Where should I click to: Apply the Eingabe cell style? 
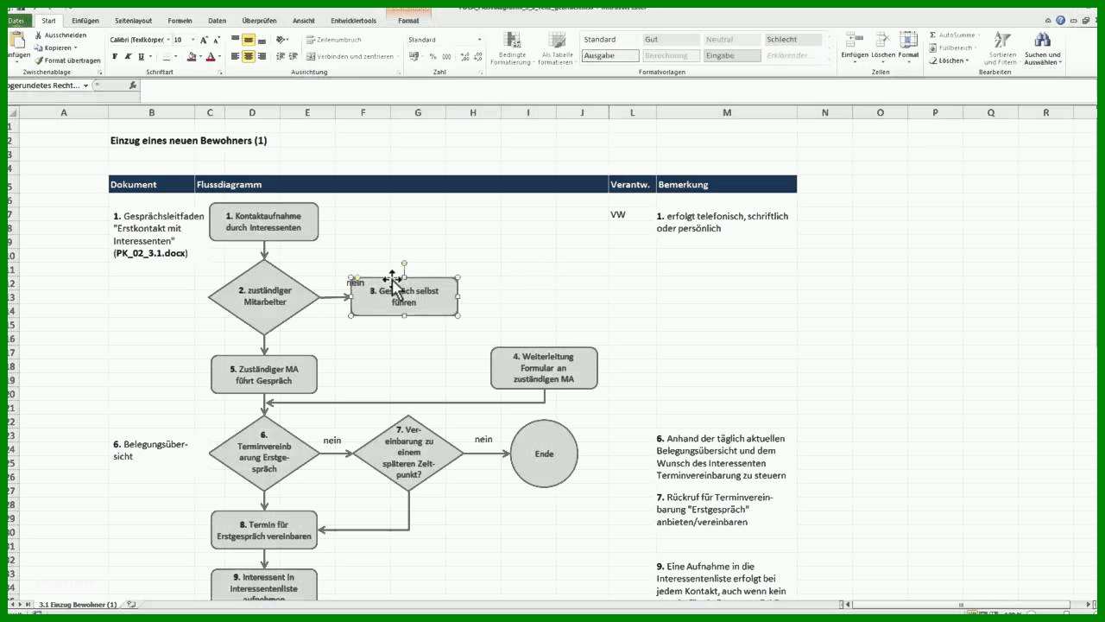pos(732,55)
